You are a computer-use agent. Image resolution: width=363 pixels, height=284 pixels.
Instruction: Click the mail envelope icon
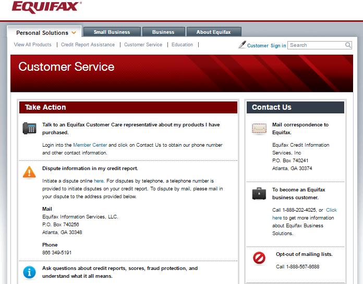click(x=259, y=128)
